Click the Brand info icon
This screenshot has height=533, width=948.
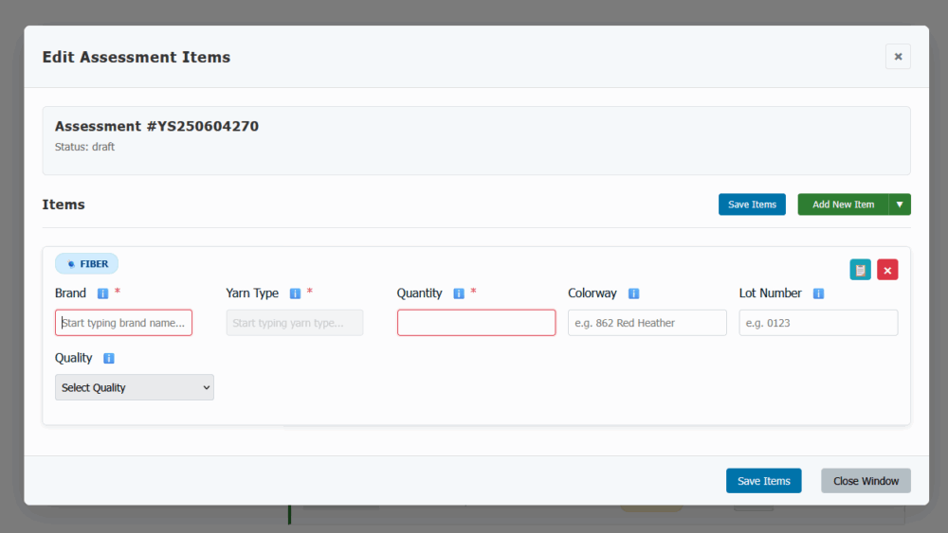coord(102,293)
